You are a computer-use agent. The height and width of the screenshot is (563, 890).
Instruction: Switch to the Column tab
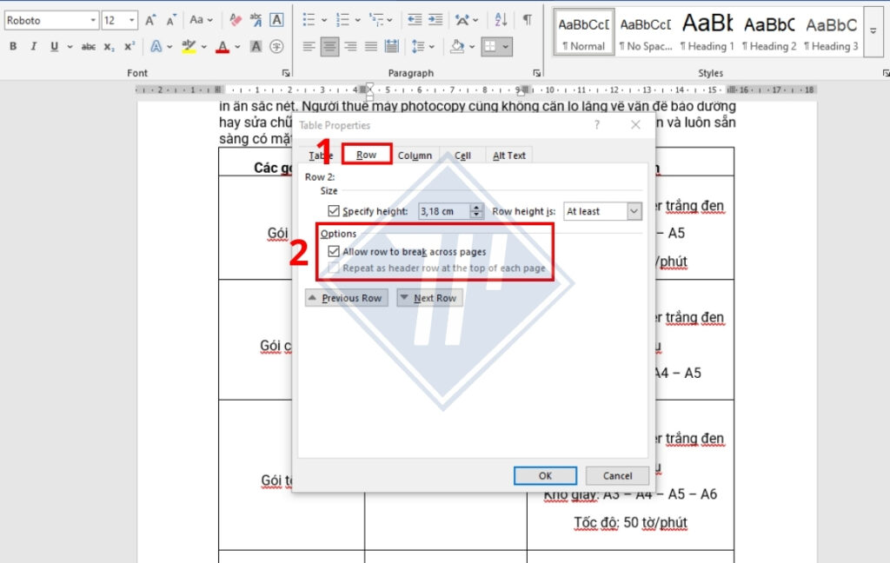pyautogui.click(x=415, y=156)
